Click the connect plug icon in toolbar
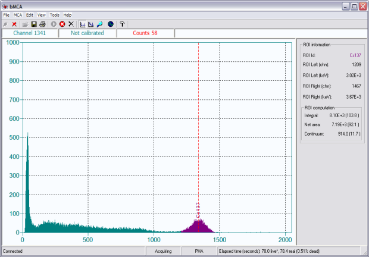Viewport: 369px width, 257px height. point(5,24)
